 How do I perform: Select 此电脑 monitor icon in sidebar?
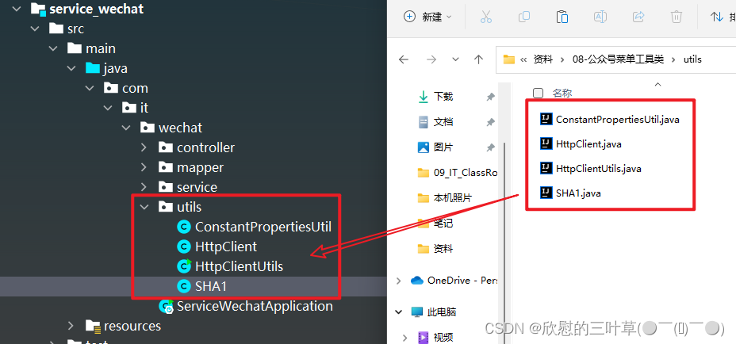[417, 312]
